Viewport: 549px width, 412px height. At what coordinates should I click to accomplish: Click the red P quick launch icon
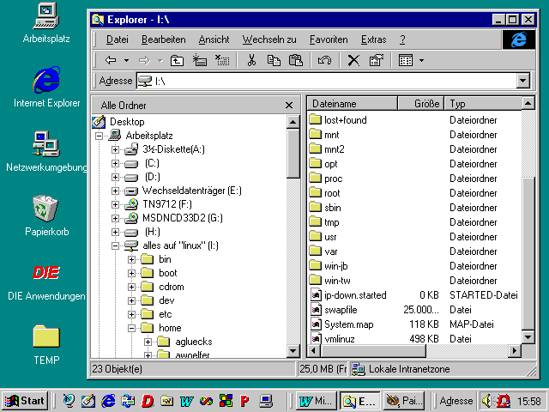pyautogui.click(x=244, y=401)
